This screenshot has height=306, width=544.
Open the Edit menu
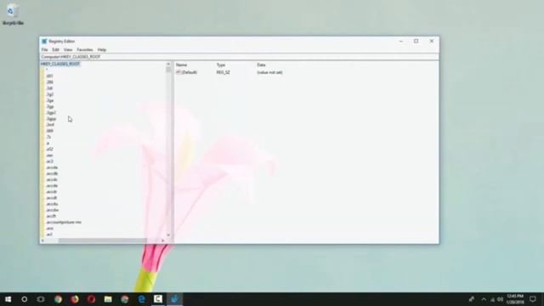55,49
